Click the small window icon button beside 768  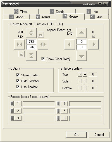[x=41, y=35]
